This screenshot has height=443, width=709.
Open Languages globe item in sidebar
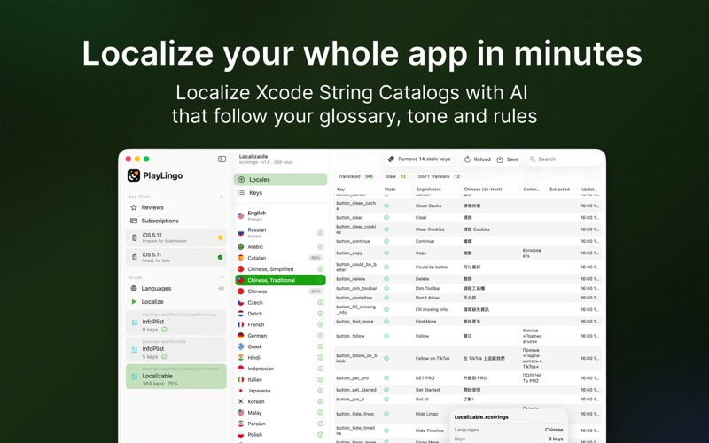pyautogui.click(x=175, y=289)
